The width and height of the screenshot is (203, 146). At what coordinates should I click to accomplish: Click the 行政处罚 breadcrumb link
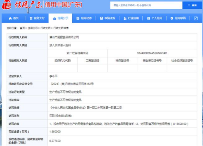point(45,28)
